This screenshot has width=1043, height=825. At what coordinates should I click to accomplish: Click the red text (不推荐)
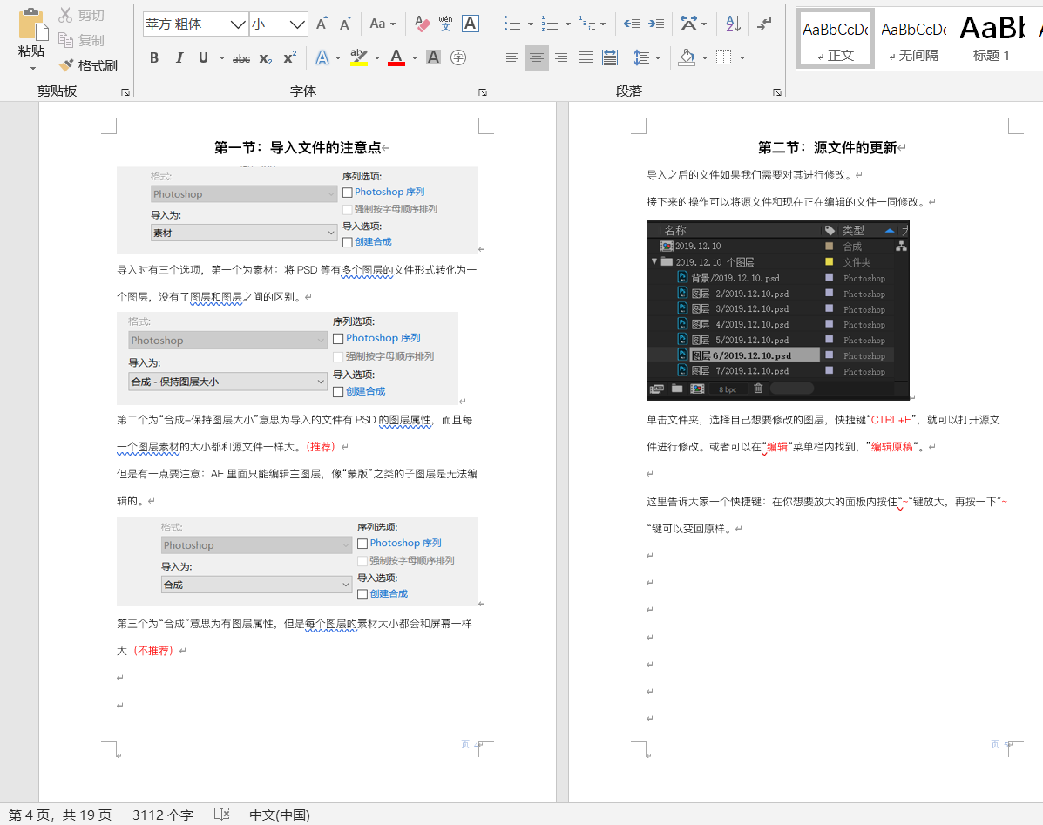pyautogui.click(x=153, y=651)
